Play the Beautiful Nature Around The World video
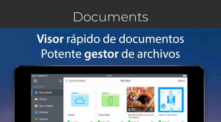The image size is (221, 122). 141,100
